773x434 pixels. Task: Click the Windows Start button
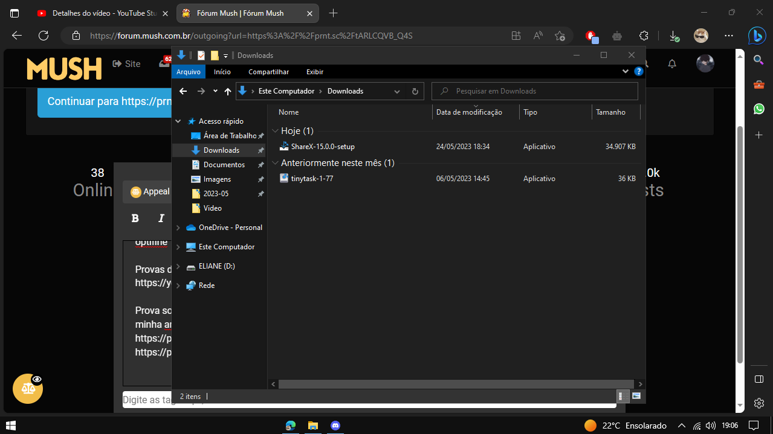(x=11, y=426)
